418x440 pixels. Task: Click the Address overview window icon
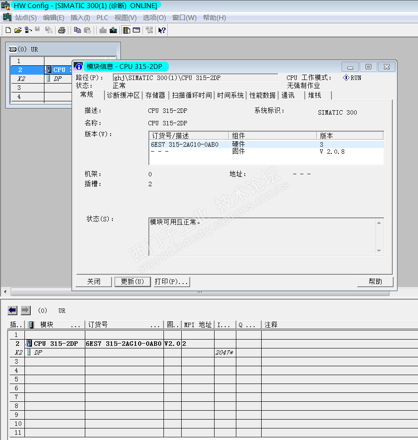pos(136,30)
